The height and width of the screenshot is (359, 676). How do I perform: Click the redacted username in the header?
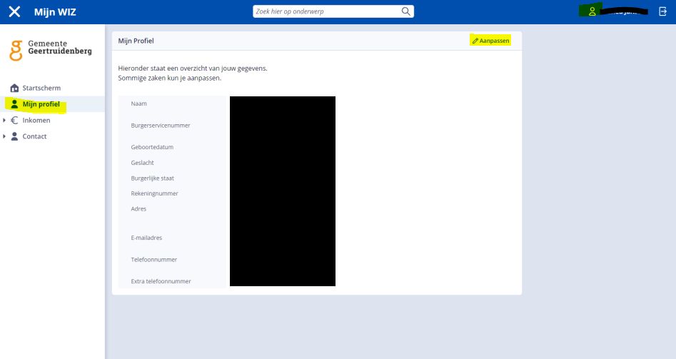coord(623,11)
